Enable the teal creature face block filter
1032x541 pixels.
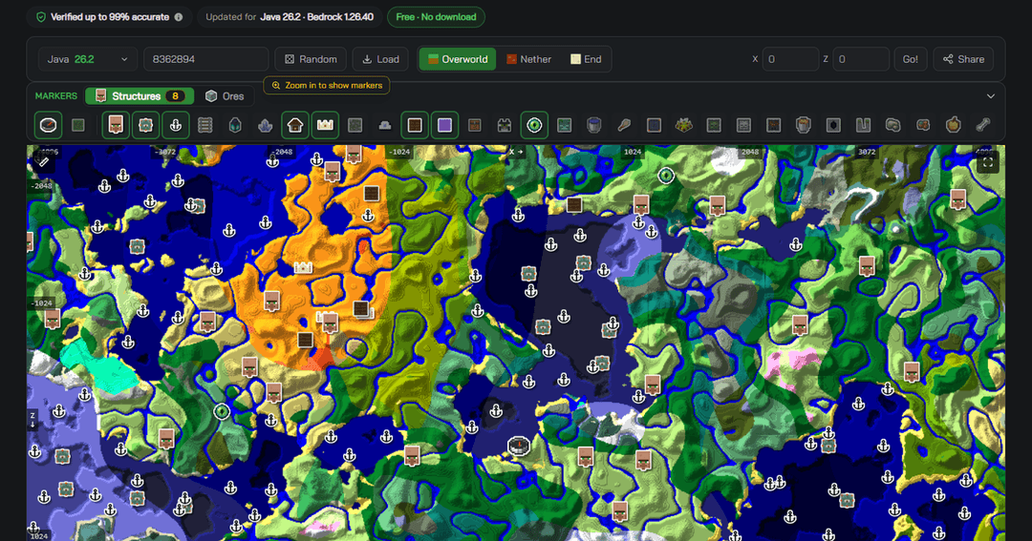click(x=564, y=125)
